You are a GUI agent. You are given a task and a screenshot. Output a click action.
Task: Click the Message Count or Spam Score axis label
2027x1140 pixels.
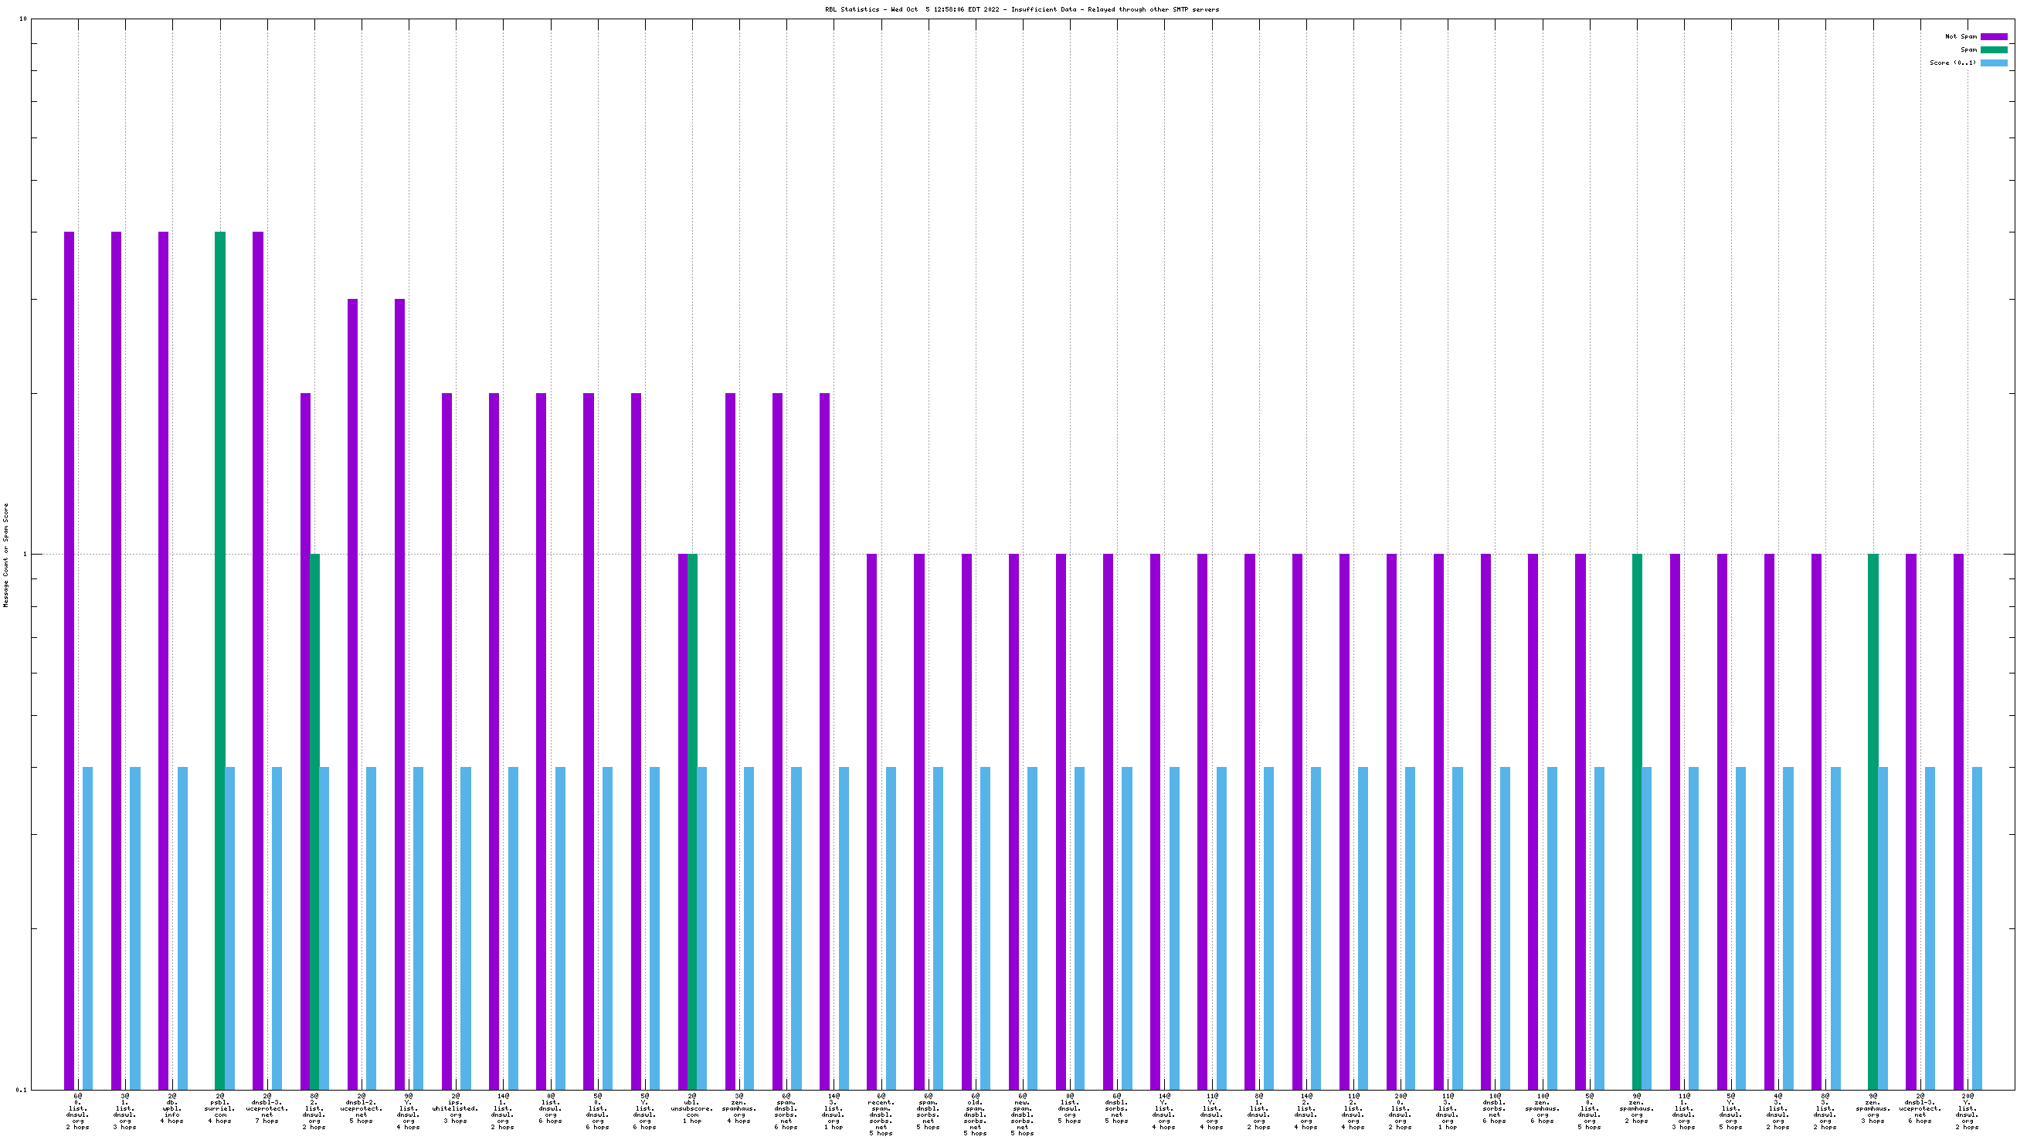pos(6,555)
